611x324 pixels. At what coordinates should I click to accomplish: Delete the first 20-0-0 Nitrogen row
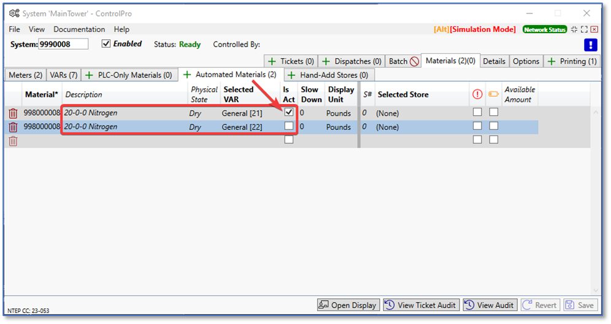tap(13, 113)
